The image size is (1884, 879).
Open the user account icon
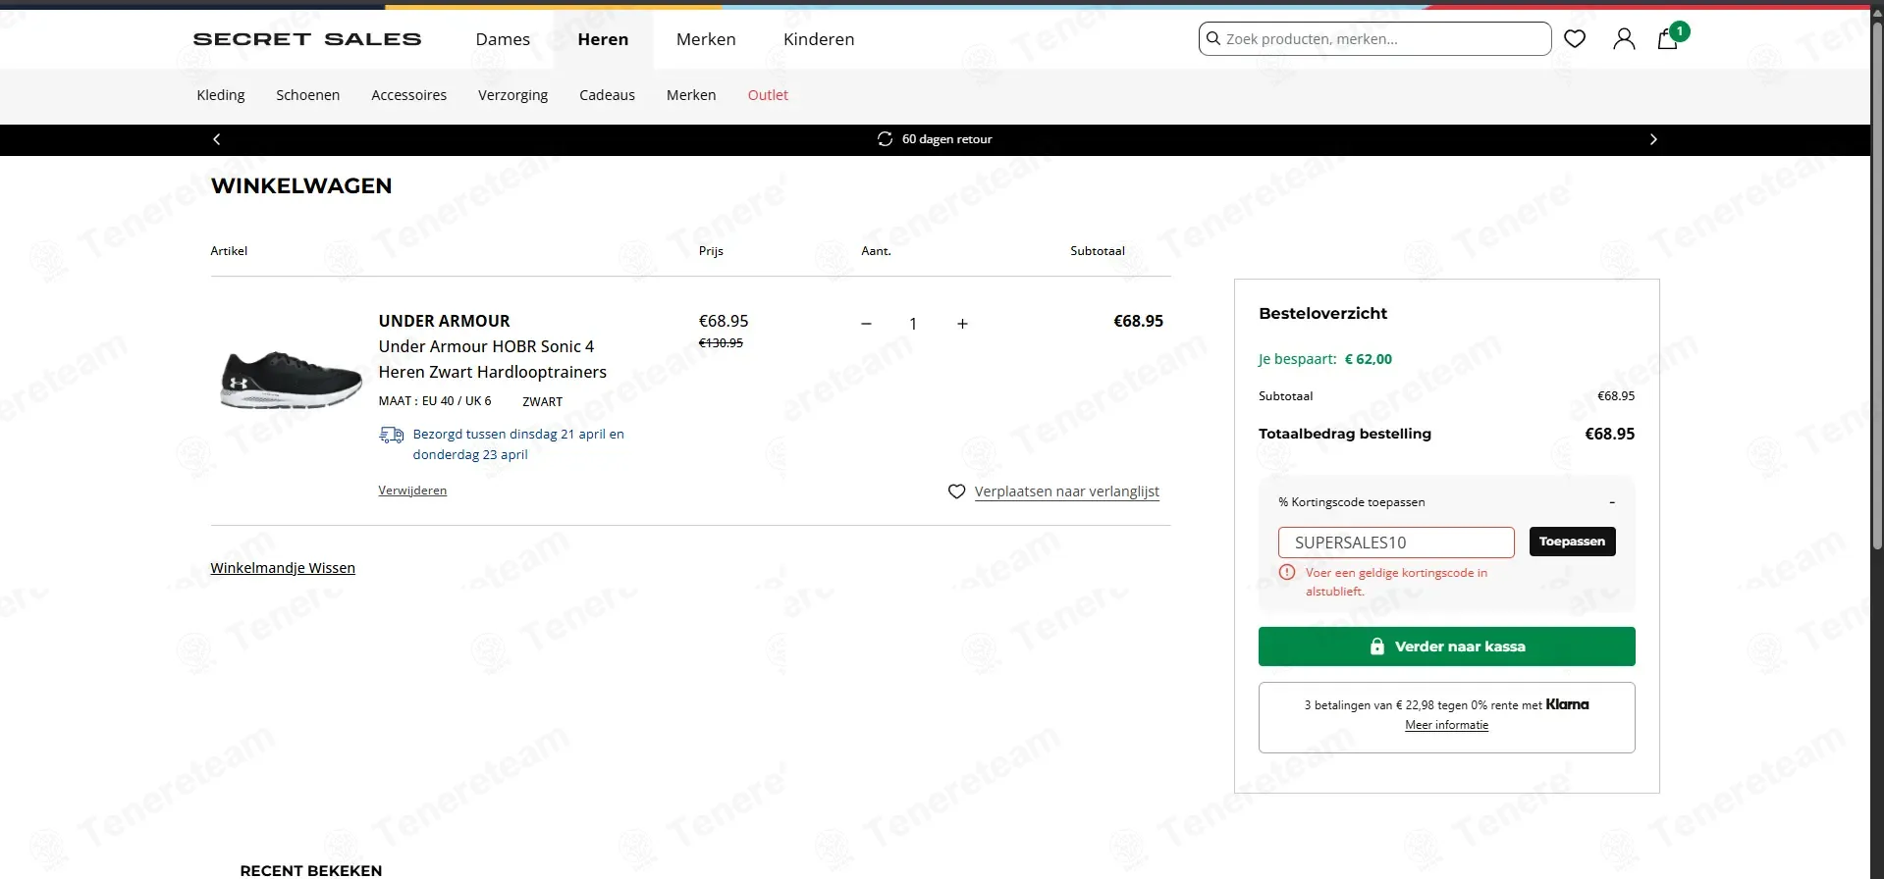click(1624, 39)
